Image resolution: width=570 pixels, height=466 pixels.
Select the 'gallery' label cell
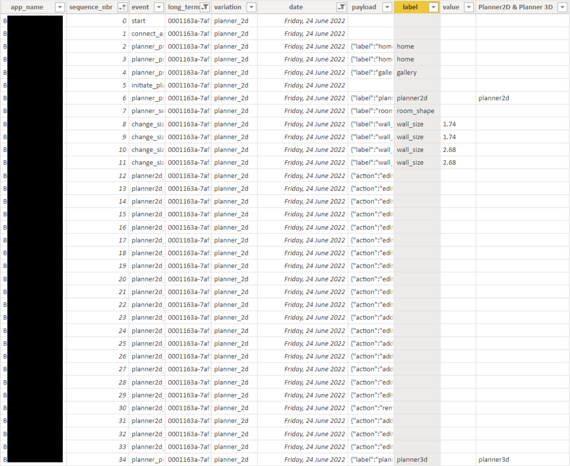pos(417,73)
